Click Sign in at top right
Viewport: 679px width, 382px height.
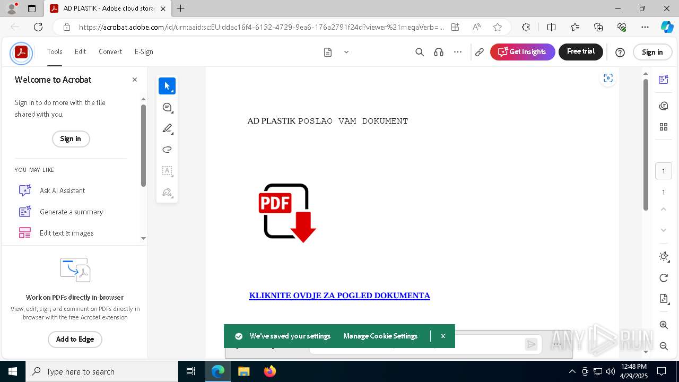click(652, 52)
